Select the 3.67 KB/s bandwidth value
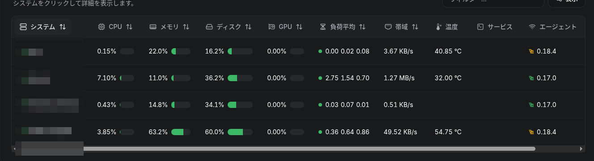 pos(399,51)
